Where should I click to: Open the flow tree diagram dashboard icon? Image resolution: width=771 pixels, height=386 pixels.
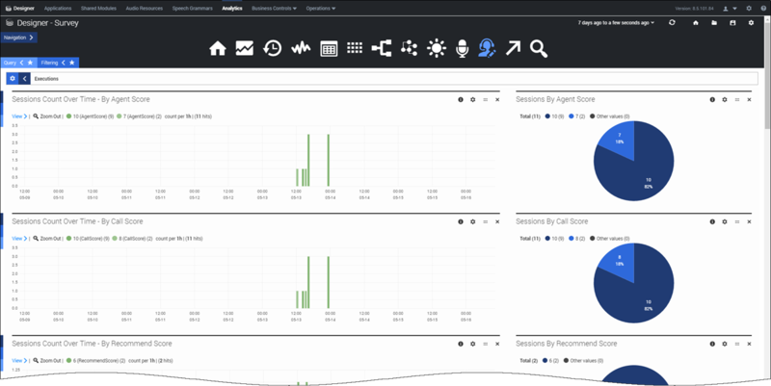coord(382,48)
